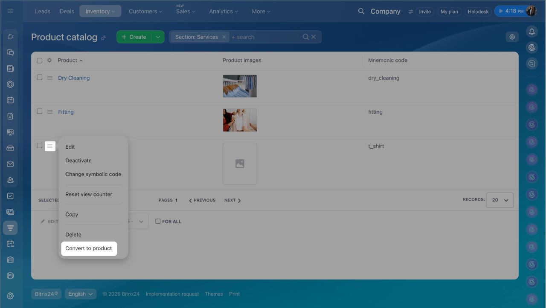Click the calendar icon in left sidebar
The height and width of the screenshot is (308, 546).
click(x=10, y=100)
